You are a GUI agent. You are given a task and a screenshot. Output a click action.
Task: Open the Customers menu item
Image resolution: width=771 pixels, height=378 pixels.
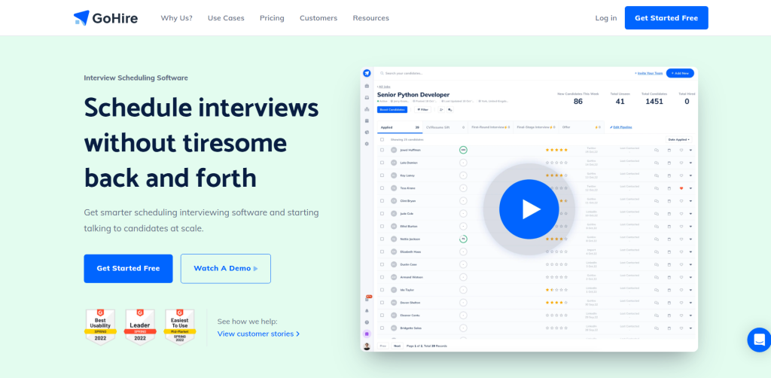pos(318,18)
